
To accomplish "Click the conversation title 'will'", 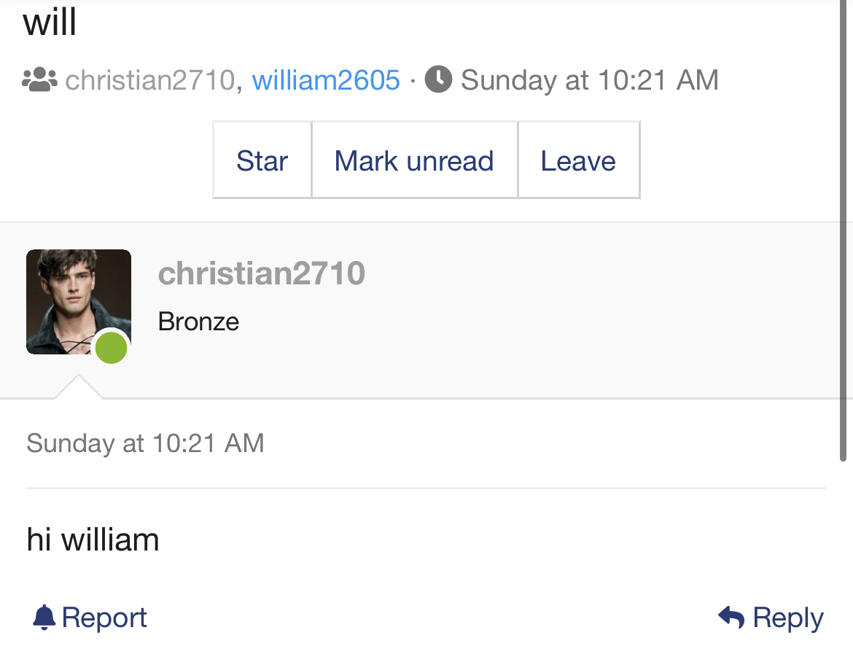I will (x=50, y=23).
